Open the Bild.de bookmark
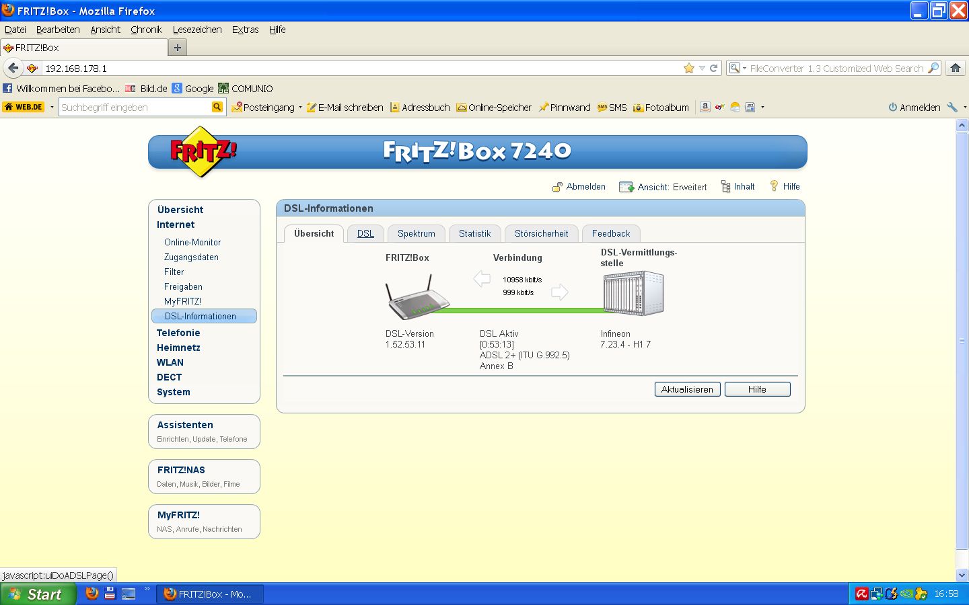The image size is (969, 605). pos(146,88)
